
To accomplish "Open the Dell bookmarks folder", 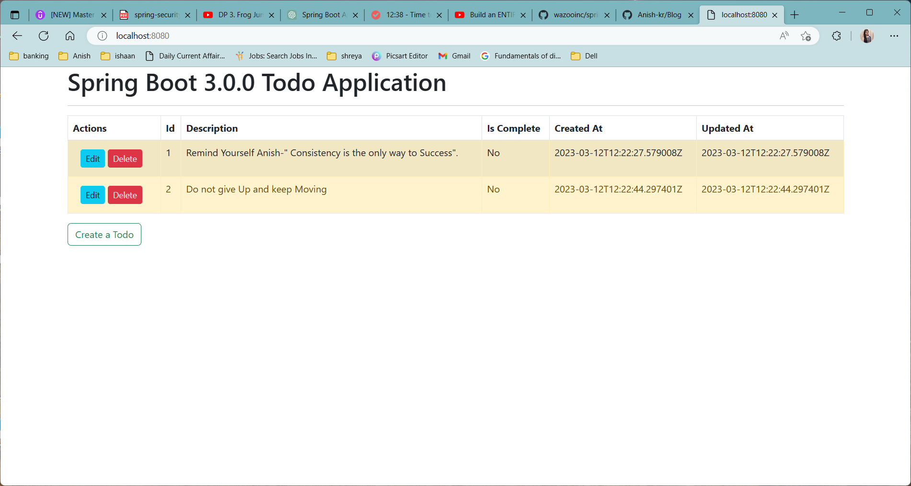I will click(x=584, y=56).
